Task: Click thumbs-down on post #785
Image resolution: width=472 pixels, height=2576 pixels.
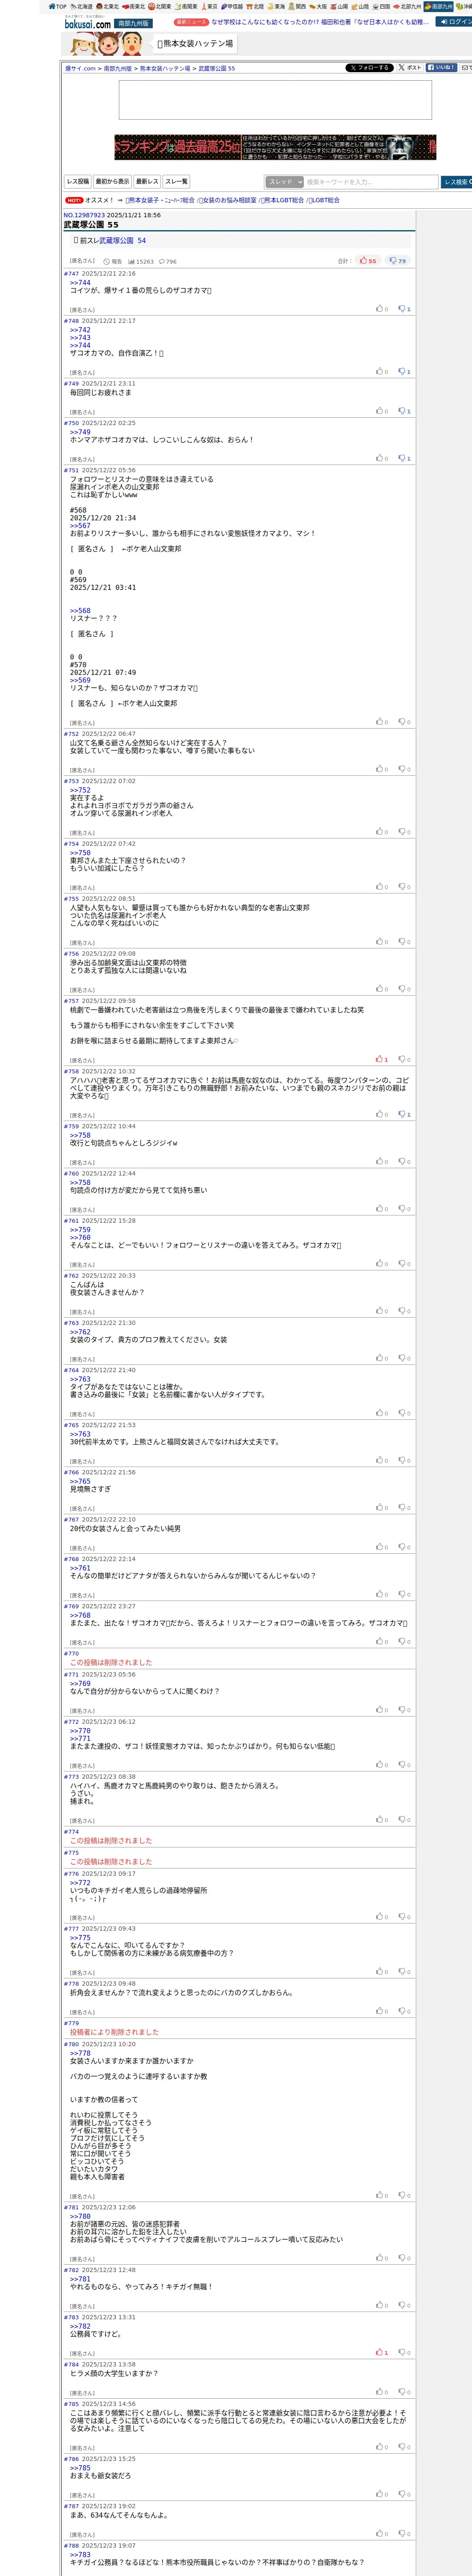Action: coord(402,2447)
